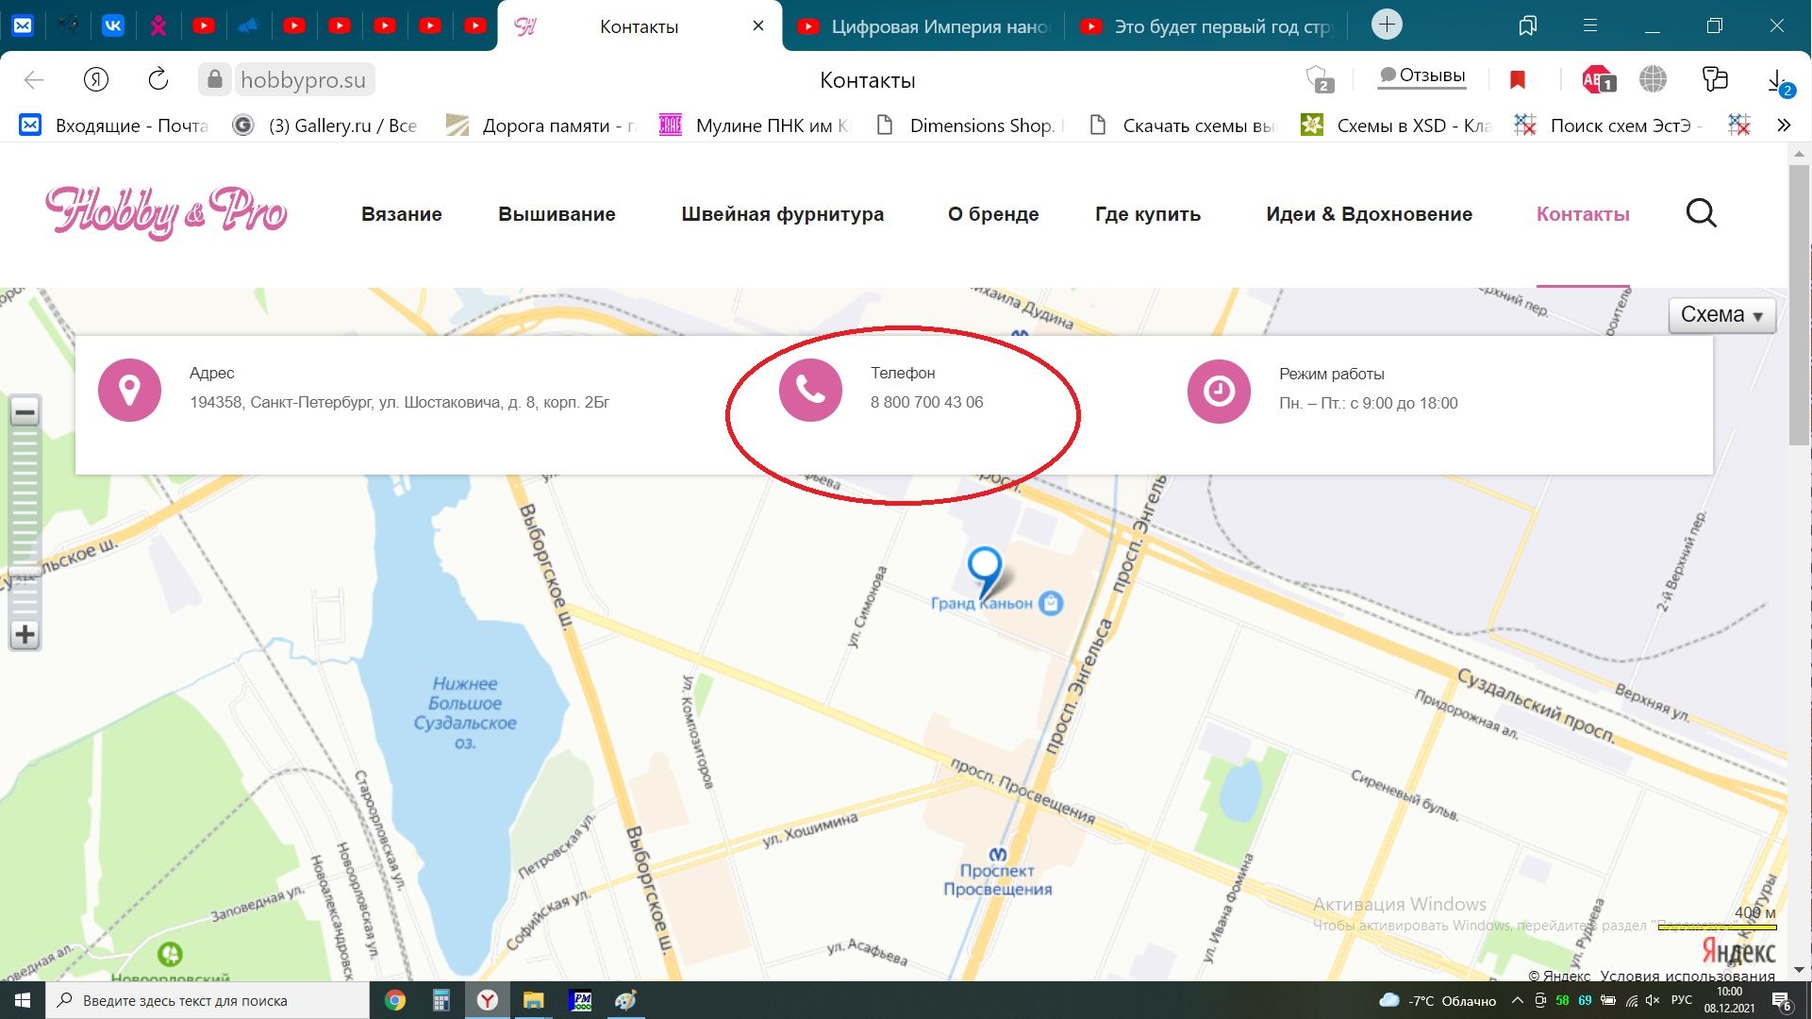Image resolution: width=1812 pixels, height=1019 pixels.
Task: Zoom in the map with plus button
Action: pos(25,635)
